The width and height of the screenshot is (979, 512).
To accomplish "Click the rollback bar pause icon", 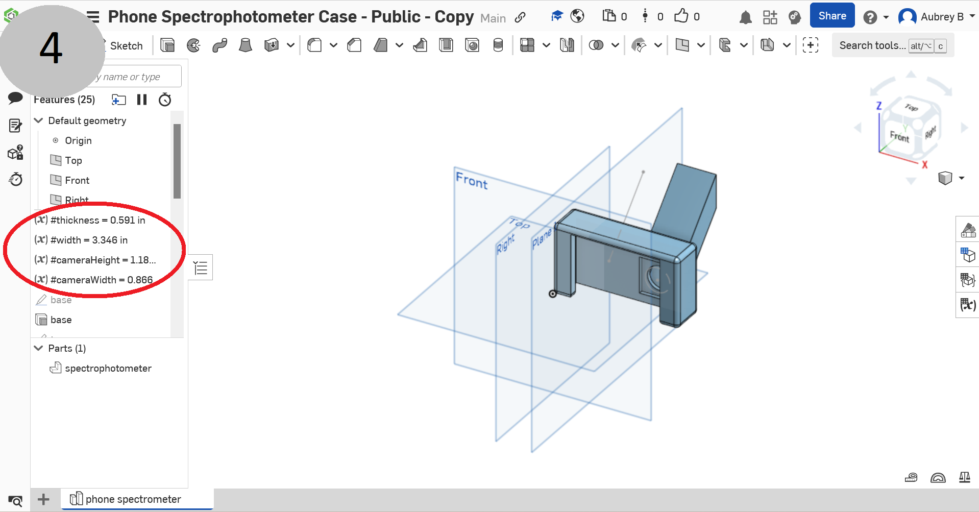I will [x=142, y=100].
